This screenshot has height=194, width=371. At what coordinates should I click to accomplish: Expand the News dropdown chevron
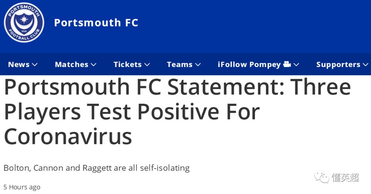tap(35, 65)
